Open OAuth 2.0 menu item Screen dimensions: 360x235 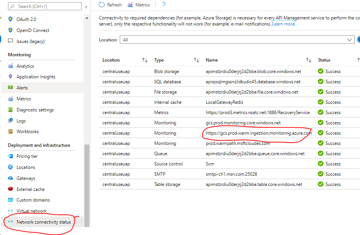coord(26,19)
